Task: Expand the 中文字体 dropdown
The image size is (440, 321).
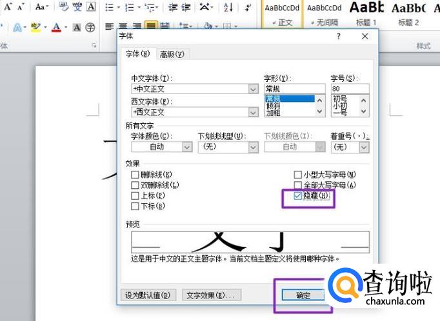Action: tap(253, 89)
